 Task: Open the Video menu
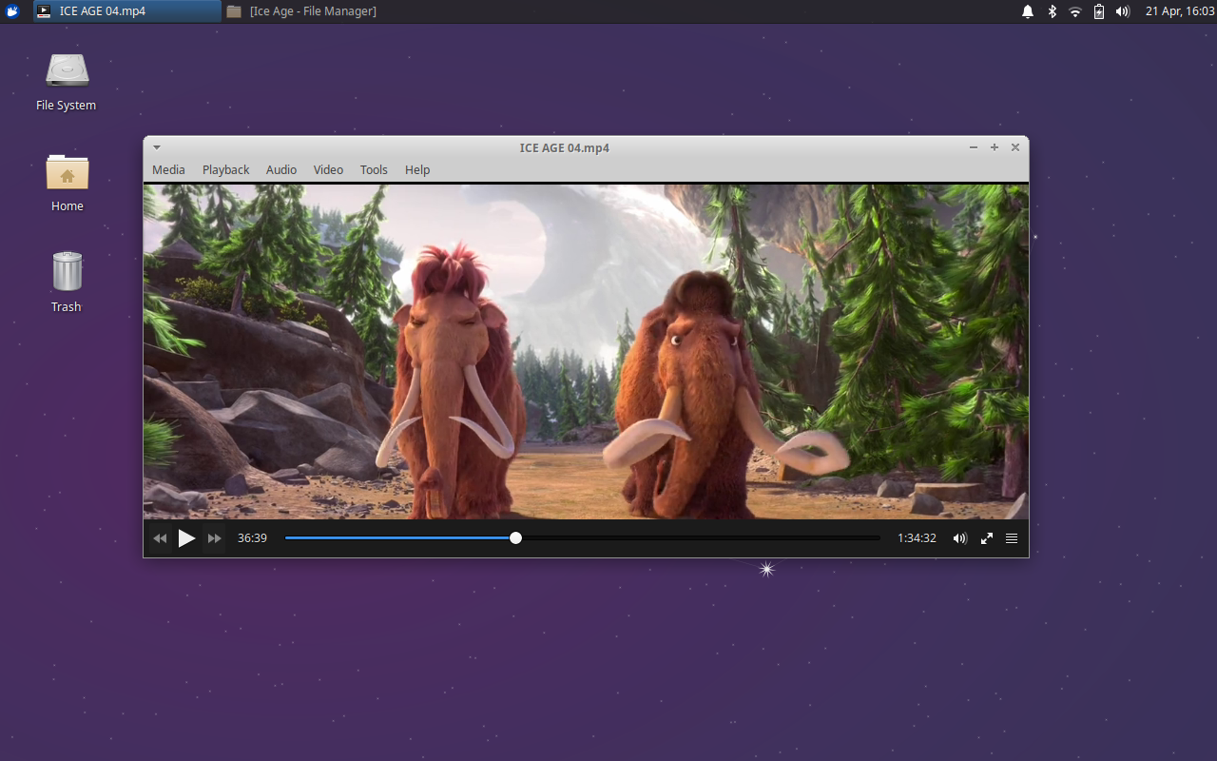(328, 169)
